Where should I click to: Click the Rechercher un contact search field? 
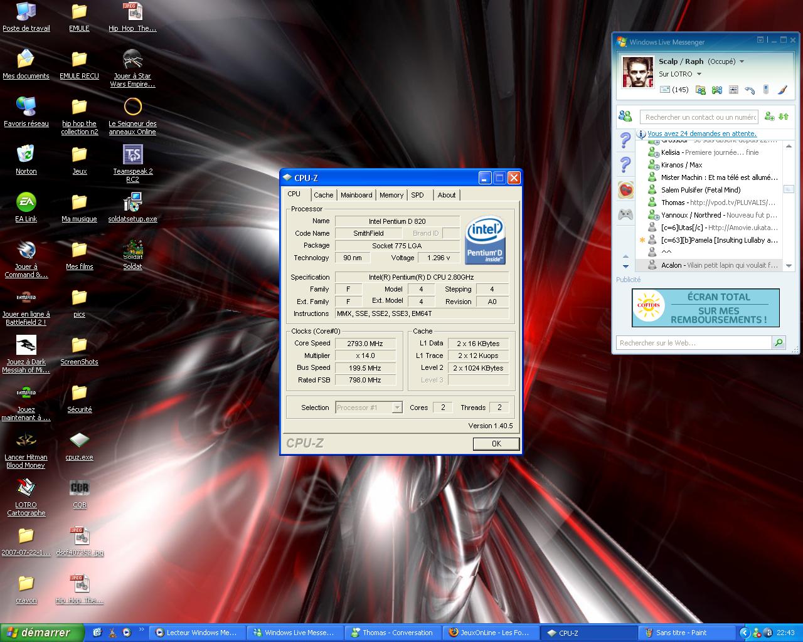coord(699,117)
